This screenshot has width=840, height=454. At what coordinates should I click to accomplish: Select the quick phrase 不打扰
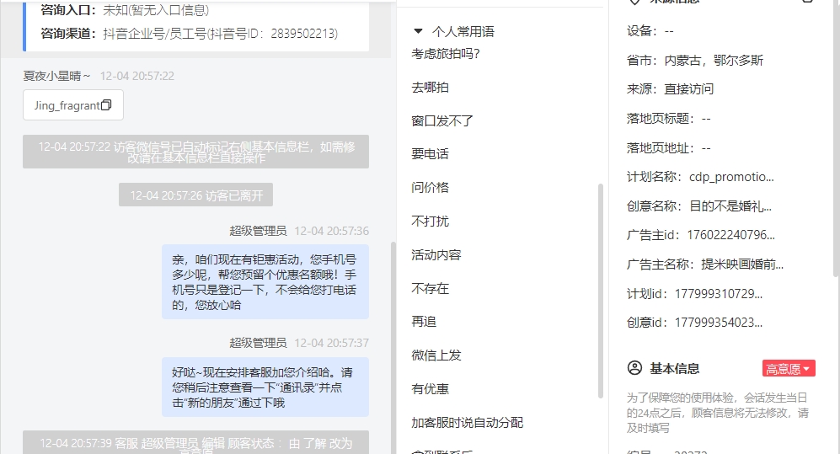tap(431, 222)
